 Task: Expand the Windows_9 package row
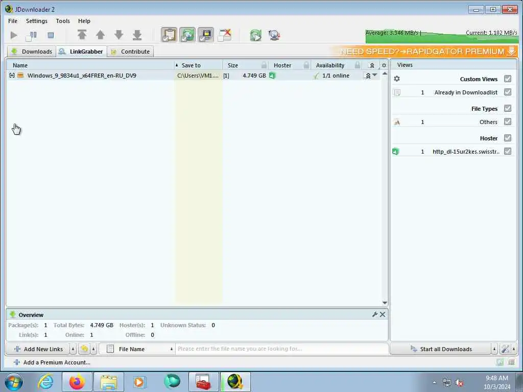point(12,76)
